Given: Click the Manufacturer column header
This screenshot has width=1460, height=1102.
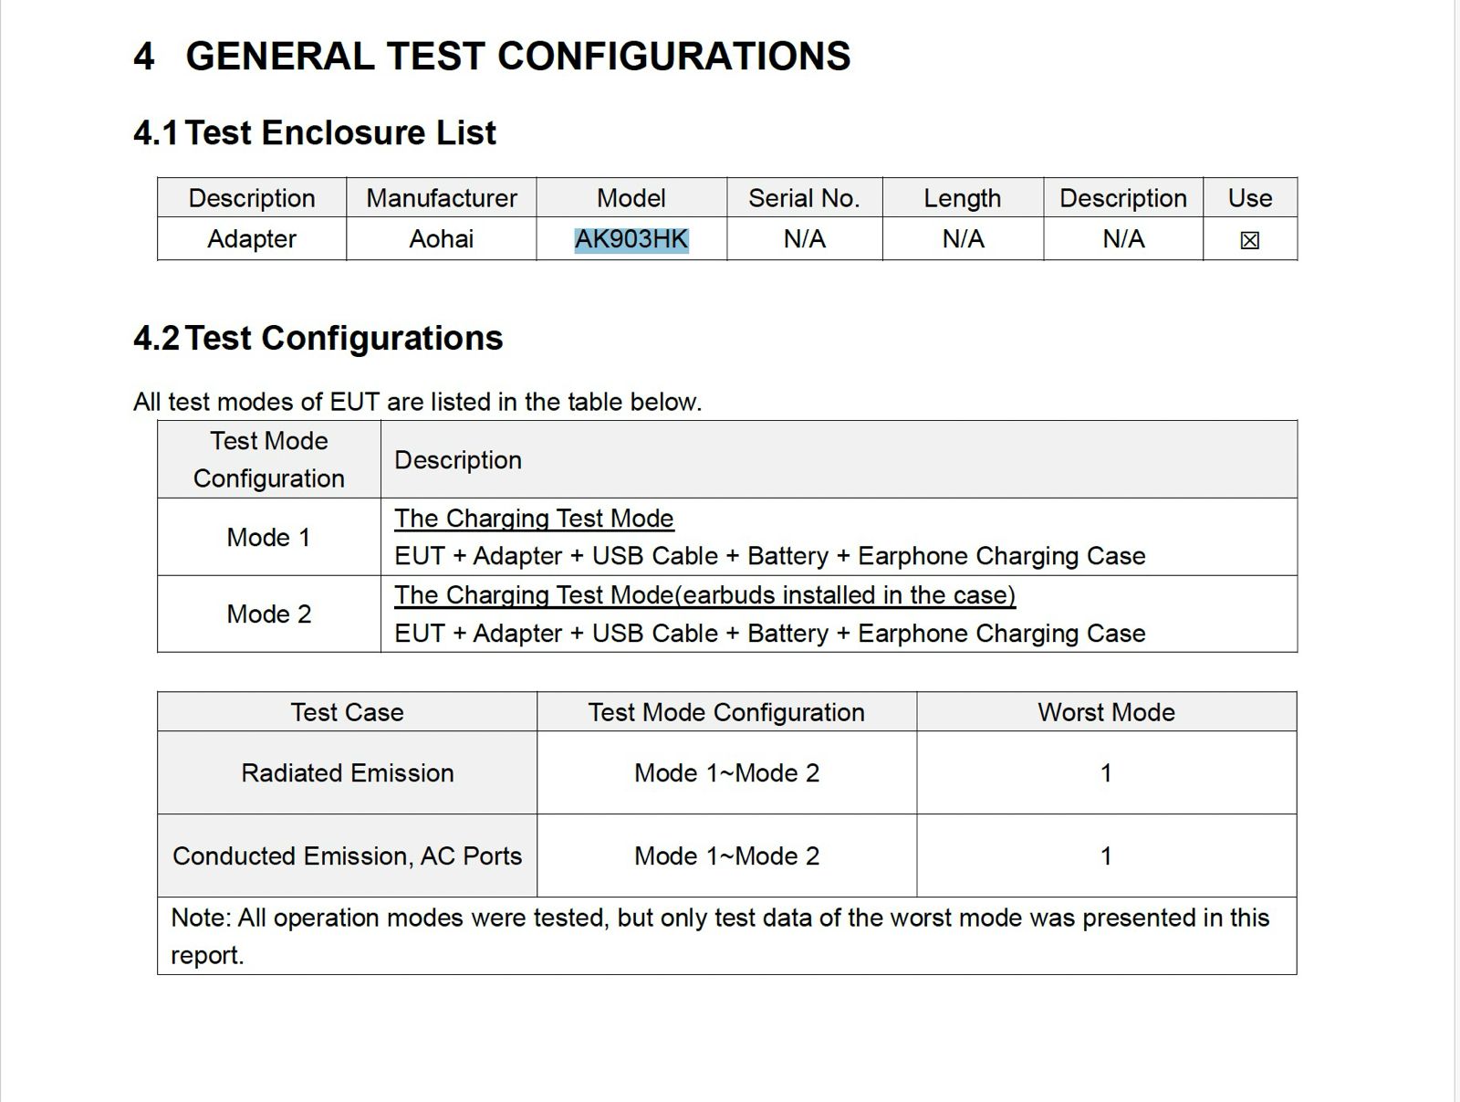Looking at the screenshot, I should (441, 198).
